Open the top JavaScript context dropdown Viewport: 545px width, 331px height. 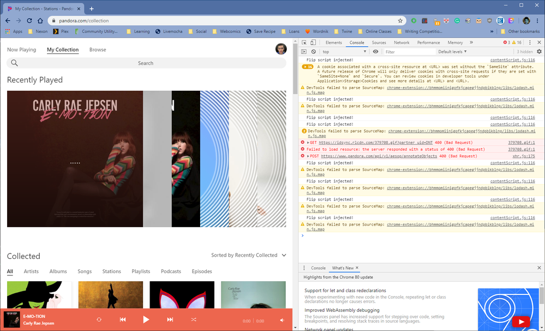[344, 52]
